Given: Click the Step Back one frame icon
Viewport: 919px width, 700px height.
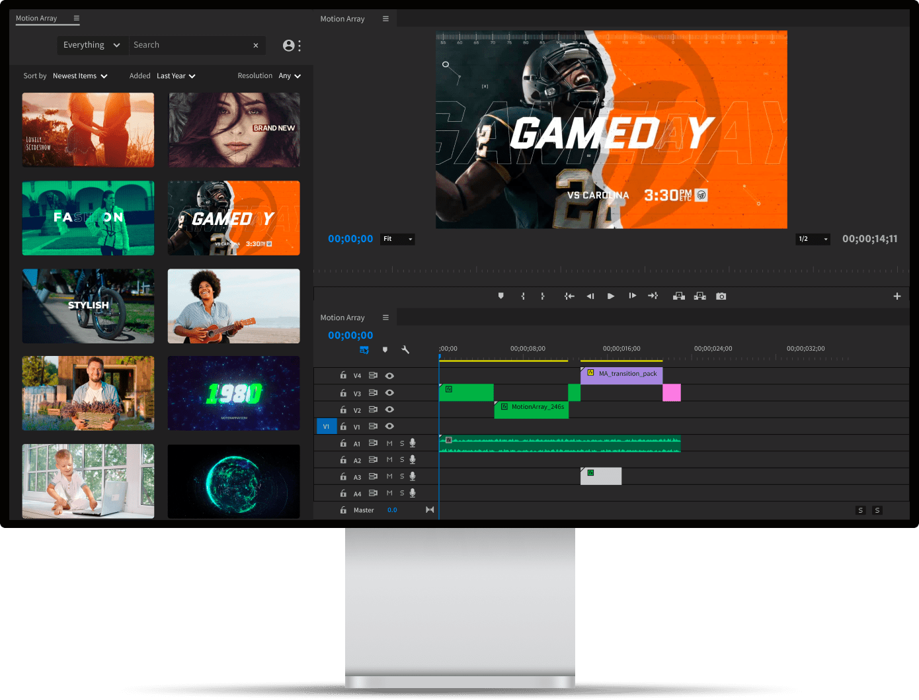Looking at the screenshot, I should point(590,296).
